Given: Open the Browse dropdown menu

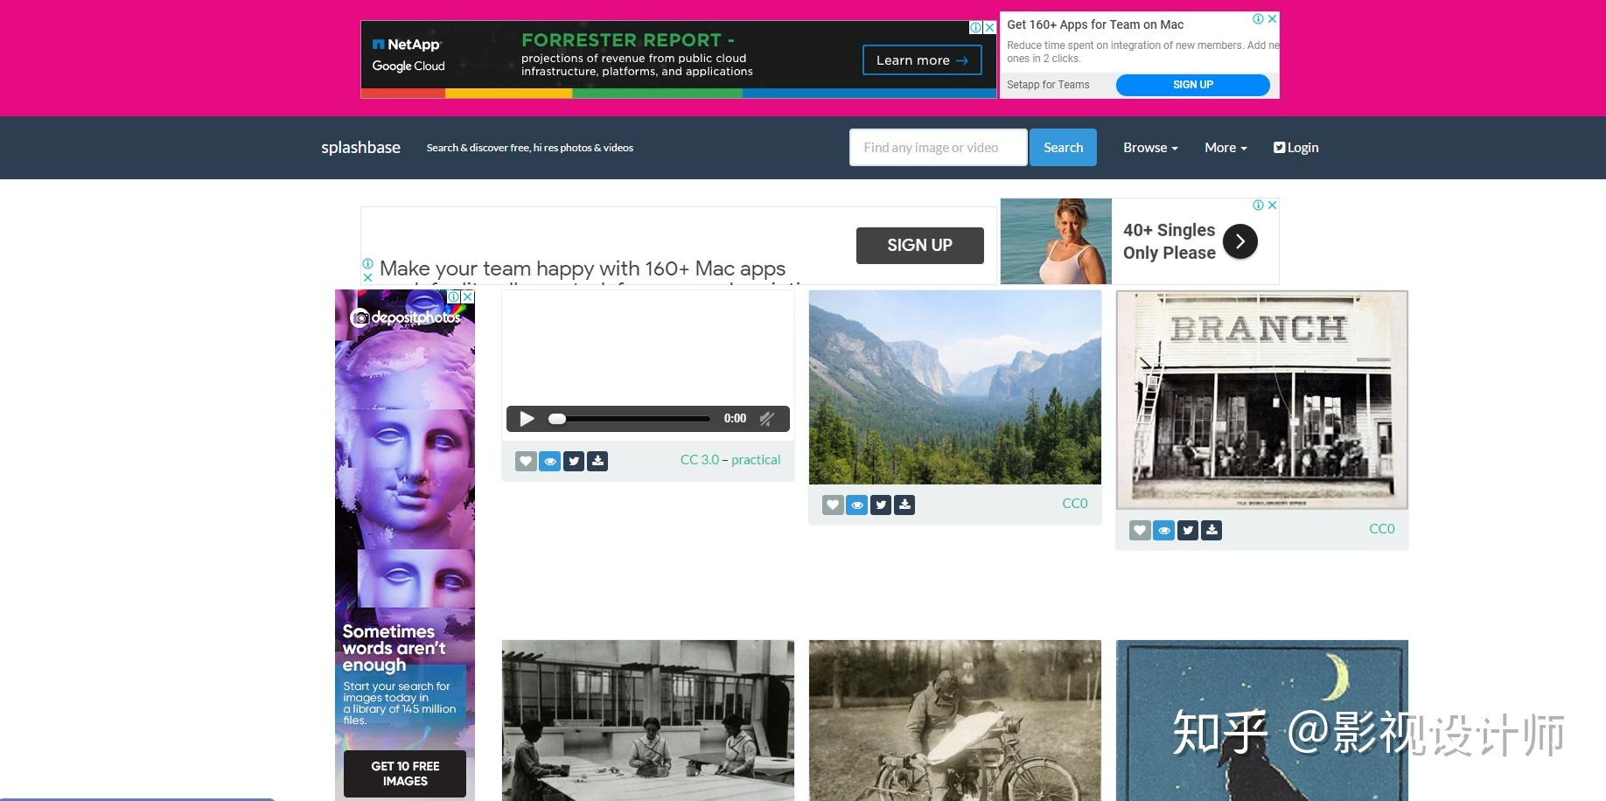Looking at the screenshot, I should pyautogui.click(x=1150, y=148).
